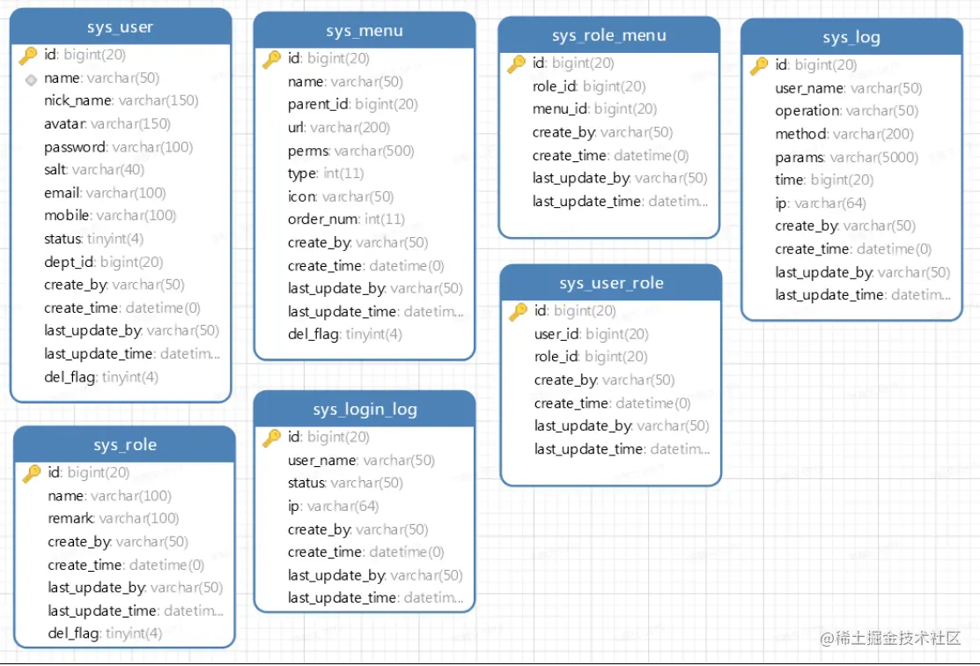The width and height of the screenshot is (980, 666).
Task: Select the sys_role table header
Action: pos(125,445)
